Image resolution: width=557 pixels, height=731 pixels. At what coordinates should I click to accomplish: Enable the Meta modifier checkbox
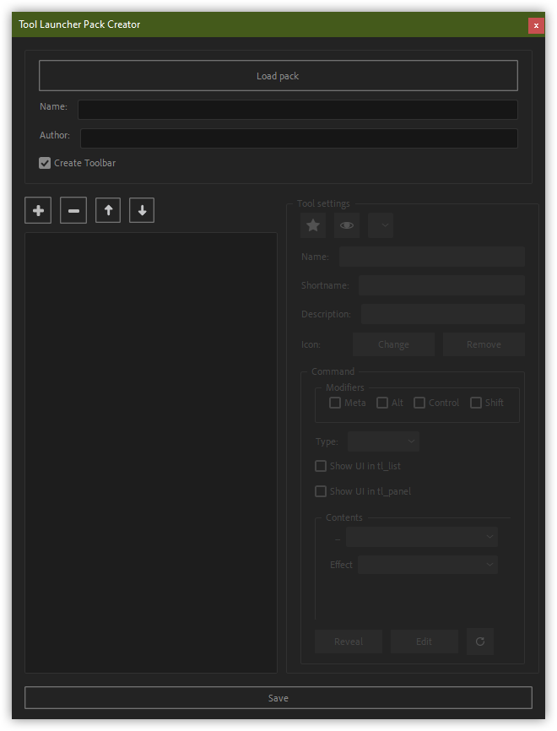[335, 403]
